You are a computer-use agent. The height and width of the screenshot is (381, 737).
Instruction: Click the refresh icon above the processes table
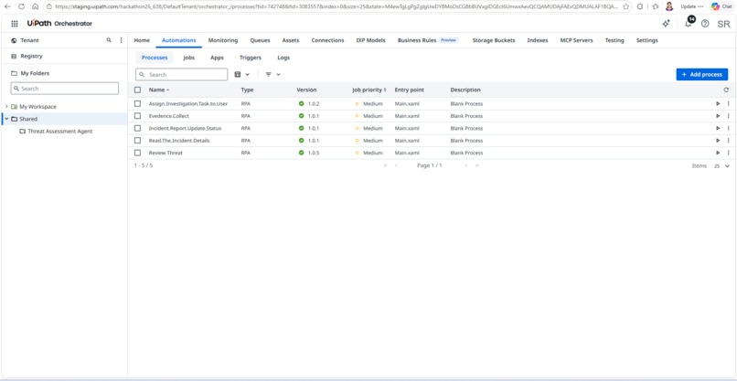tap(726, 90)
